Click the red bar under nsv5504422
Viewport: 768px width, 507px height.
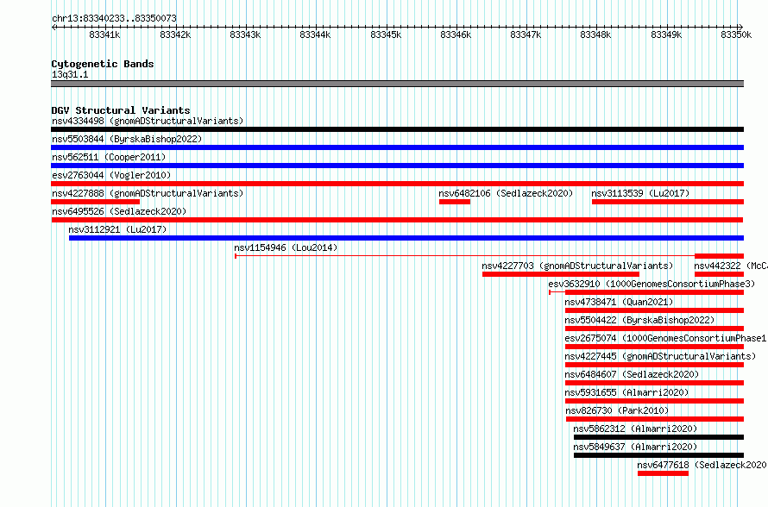click(654, 329)
